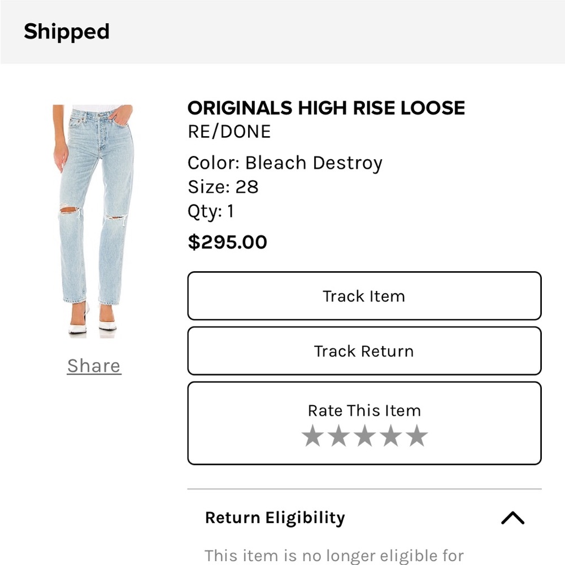Tap the fifth rating star
The image size is (565, 565).
417,436
